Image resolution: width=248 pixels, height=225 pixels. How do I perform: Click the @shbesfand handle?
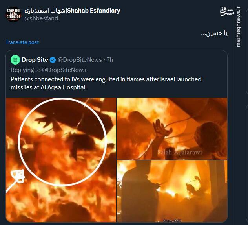[x=41, y=18]
